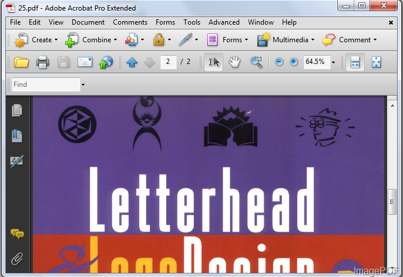Expand the Secure dropdown arrow
Viewport: 403px width, 277px height.
click(169, 40)
